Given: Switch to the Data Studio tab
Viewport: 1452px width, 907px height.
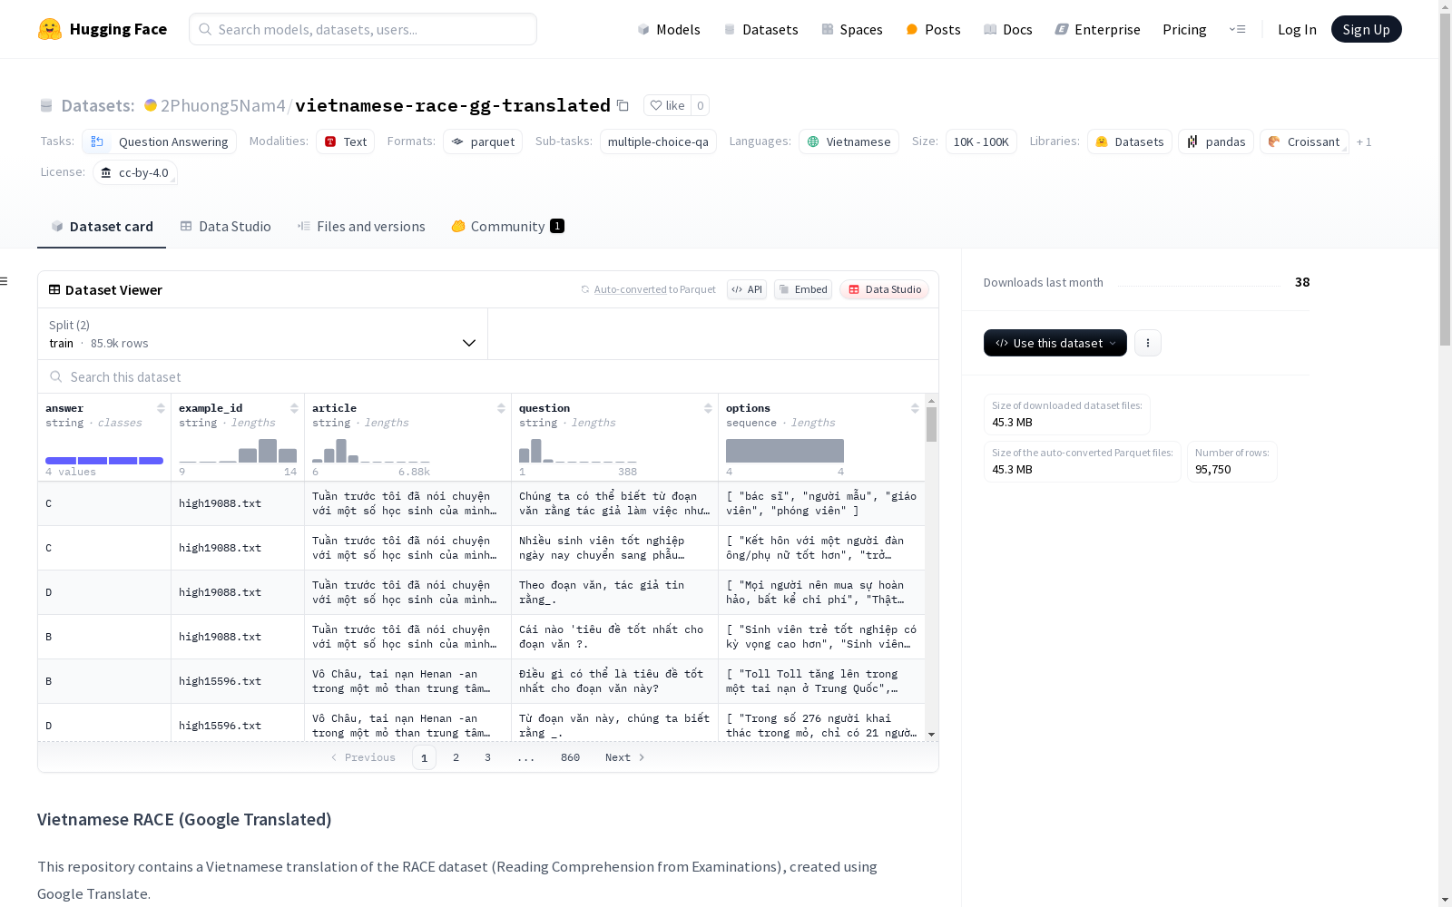Looking at the screenshot, I should [x=225, y=227].
